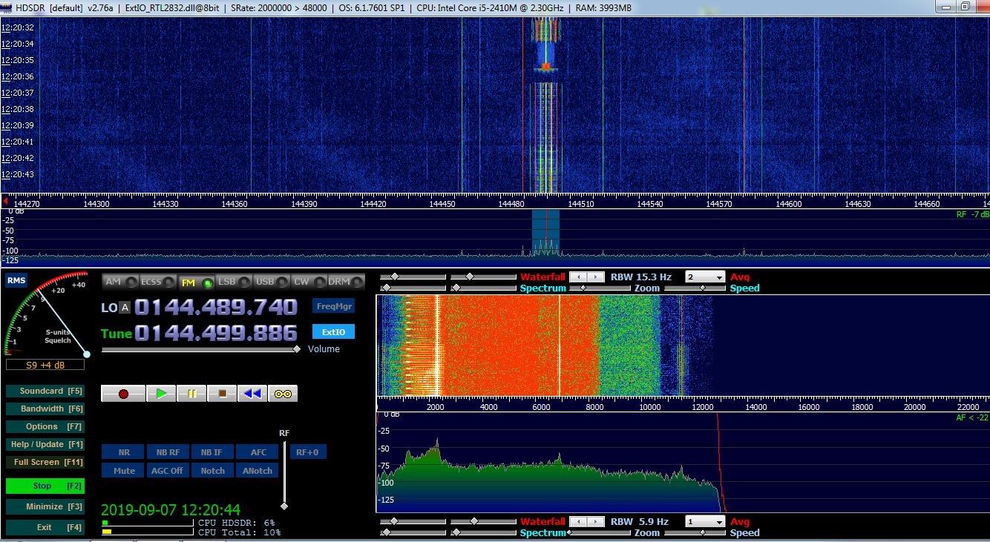Screen dimensions: 990x542
Task: Click the brown square stop playback button
Action: (222, 394)
